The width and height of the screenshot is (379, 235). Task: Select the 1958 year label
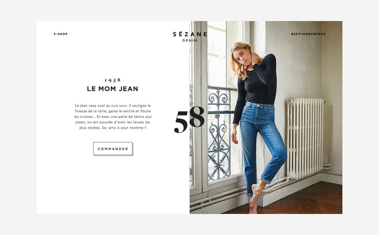click(112, 80)
